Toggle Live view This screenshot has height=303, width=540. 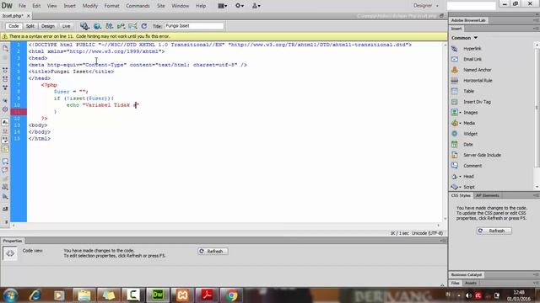[x=66, y=26]
